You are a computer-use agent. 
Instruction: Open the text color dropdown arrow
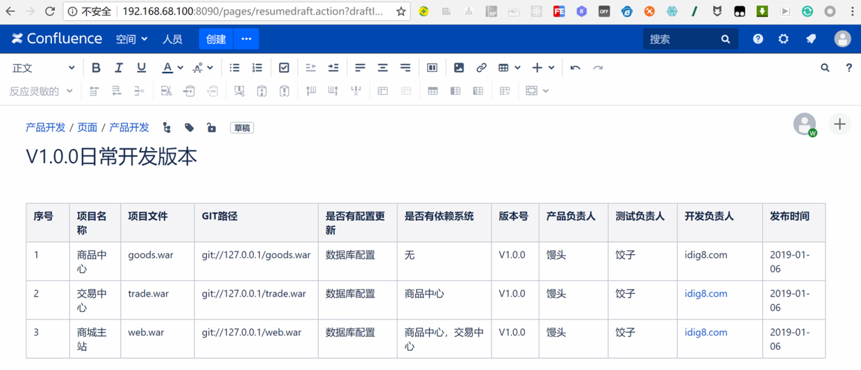[181, 68]
